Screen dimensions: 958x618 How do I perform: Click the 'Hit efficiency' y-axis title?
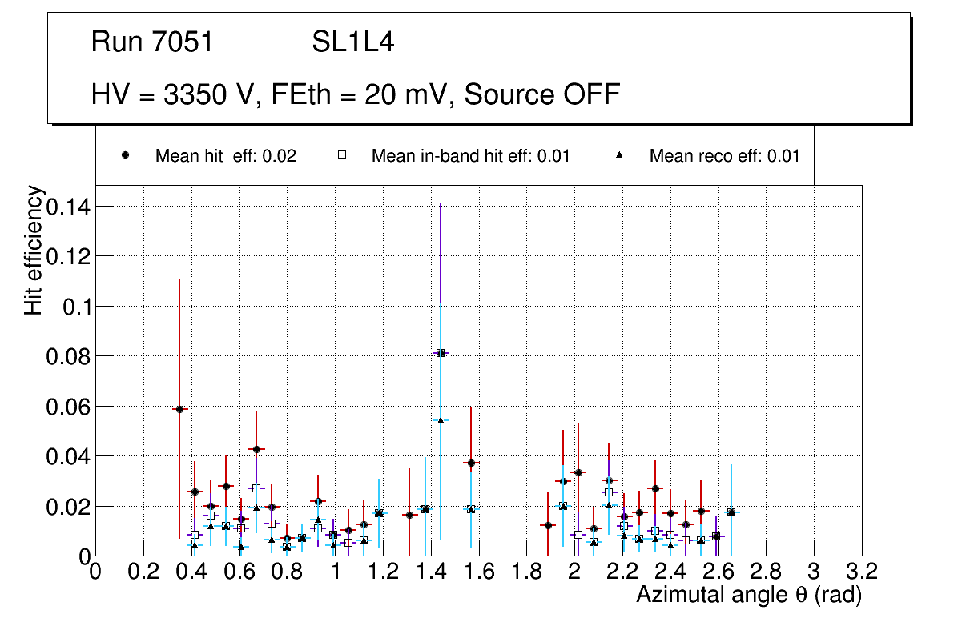[x=34, y=250]
